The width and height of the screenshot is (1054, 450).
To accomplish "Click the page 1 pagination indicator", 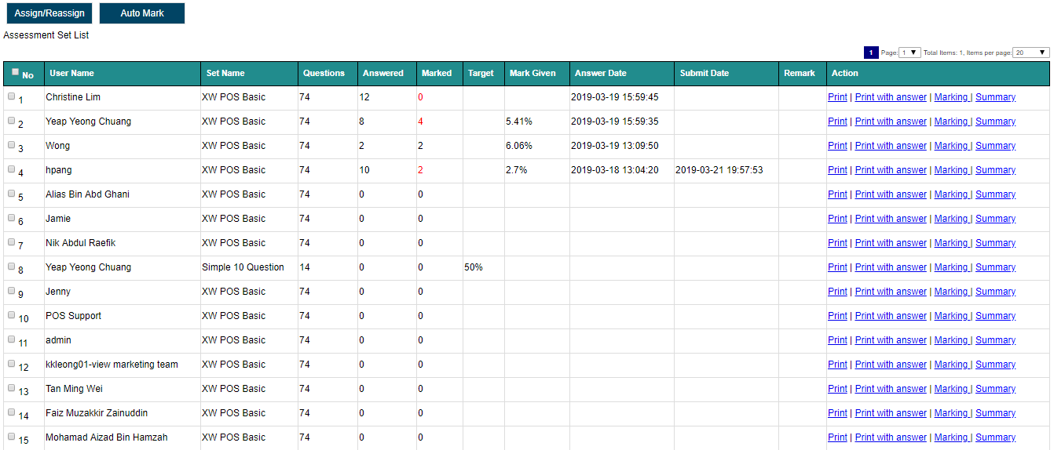I will point(871,53).
